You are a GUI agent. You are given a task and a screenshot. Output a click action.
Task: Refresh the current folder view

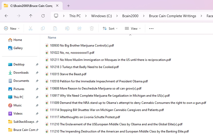pyautogui.click(x=43, y=16)
